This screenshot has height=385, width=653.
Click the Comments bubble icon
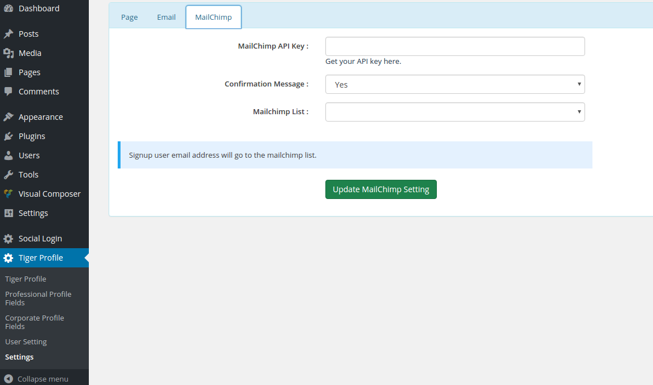pos(8,91)
